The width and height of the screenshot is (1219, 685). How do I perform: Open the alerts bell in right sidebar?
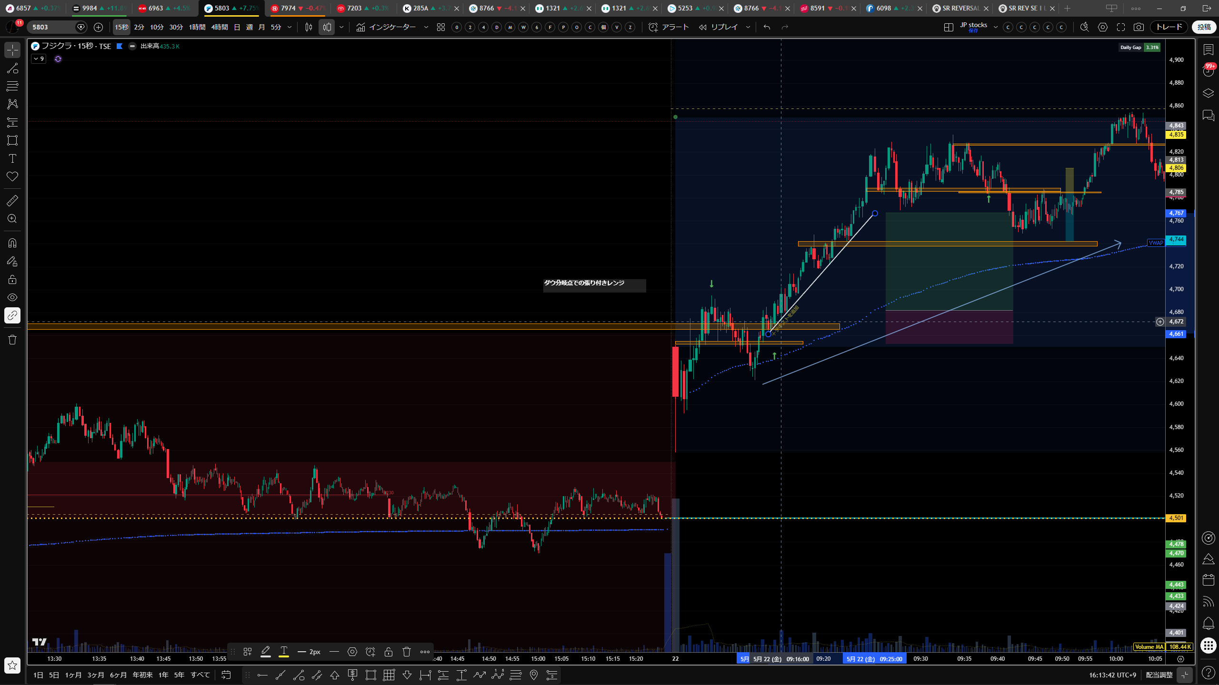1208,624
